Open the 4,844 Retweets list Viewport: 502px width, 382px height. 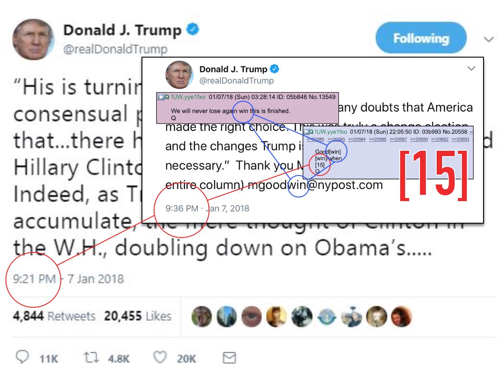[54, 316]
